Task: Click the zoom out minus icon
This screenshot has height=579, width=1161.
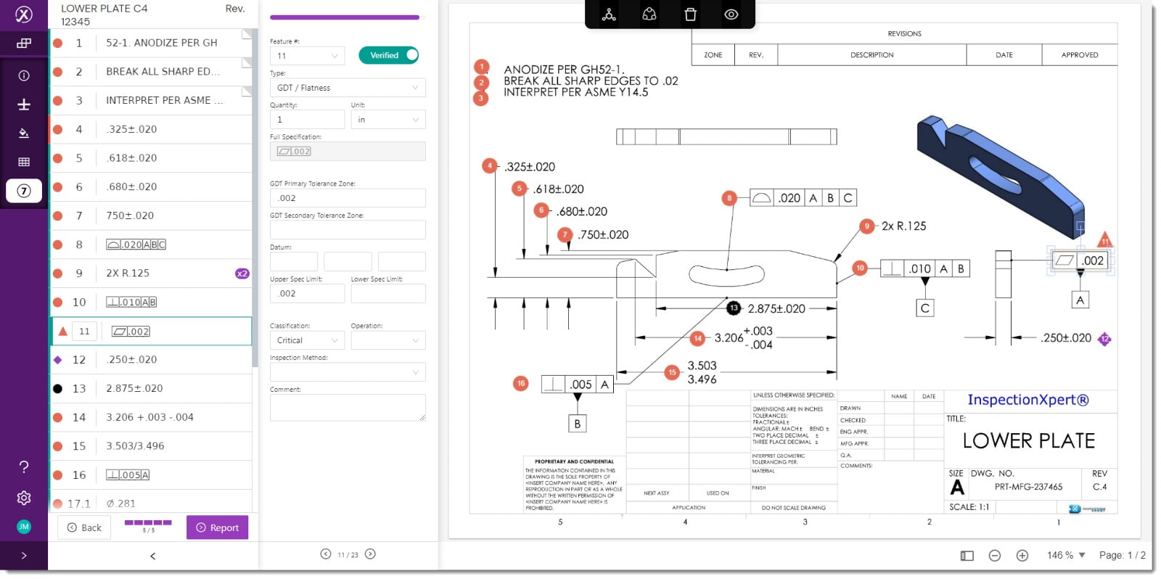Action: click(995, 556)
